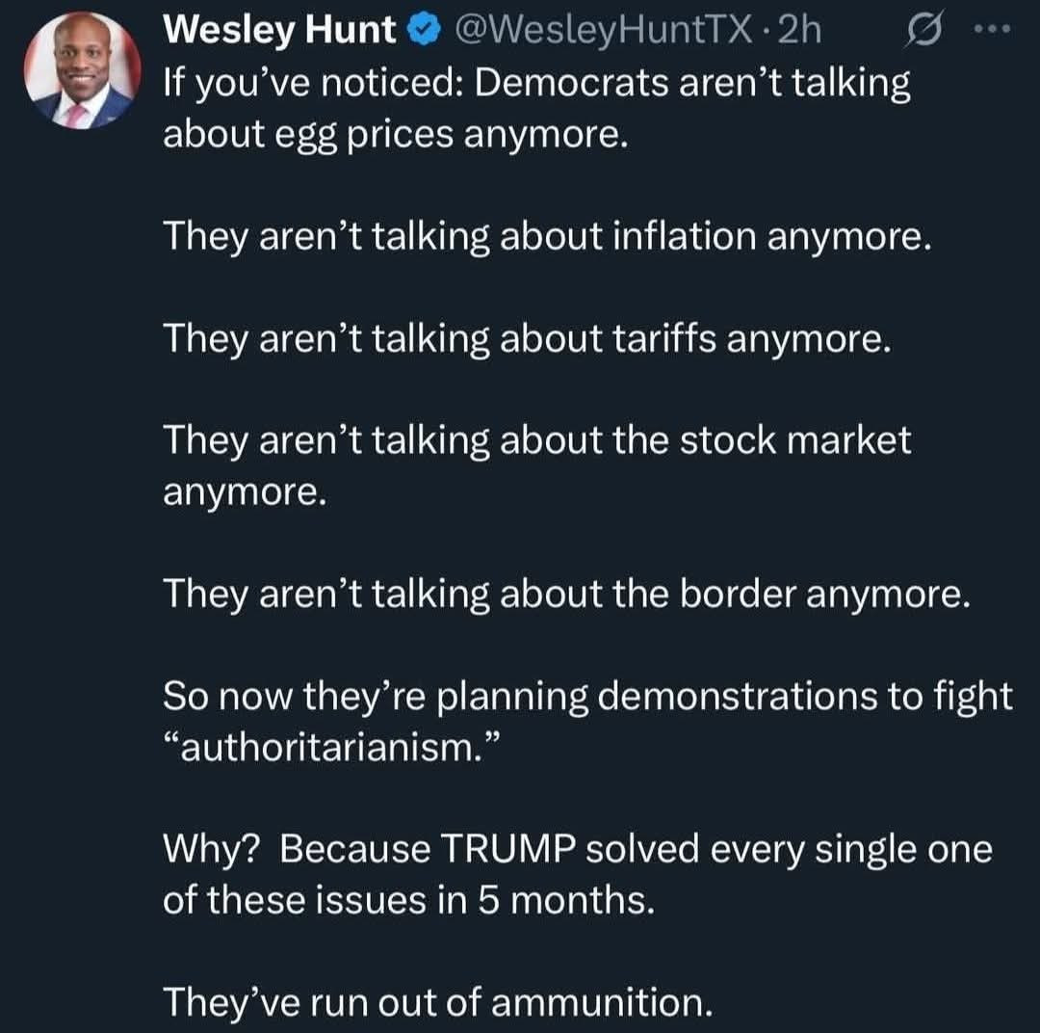
Task: Open Wesley Hunt's profile avatar photo
Action: click(82, 72)
